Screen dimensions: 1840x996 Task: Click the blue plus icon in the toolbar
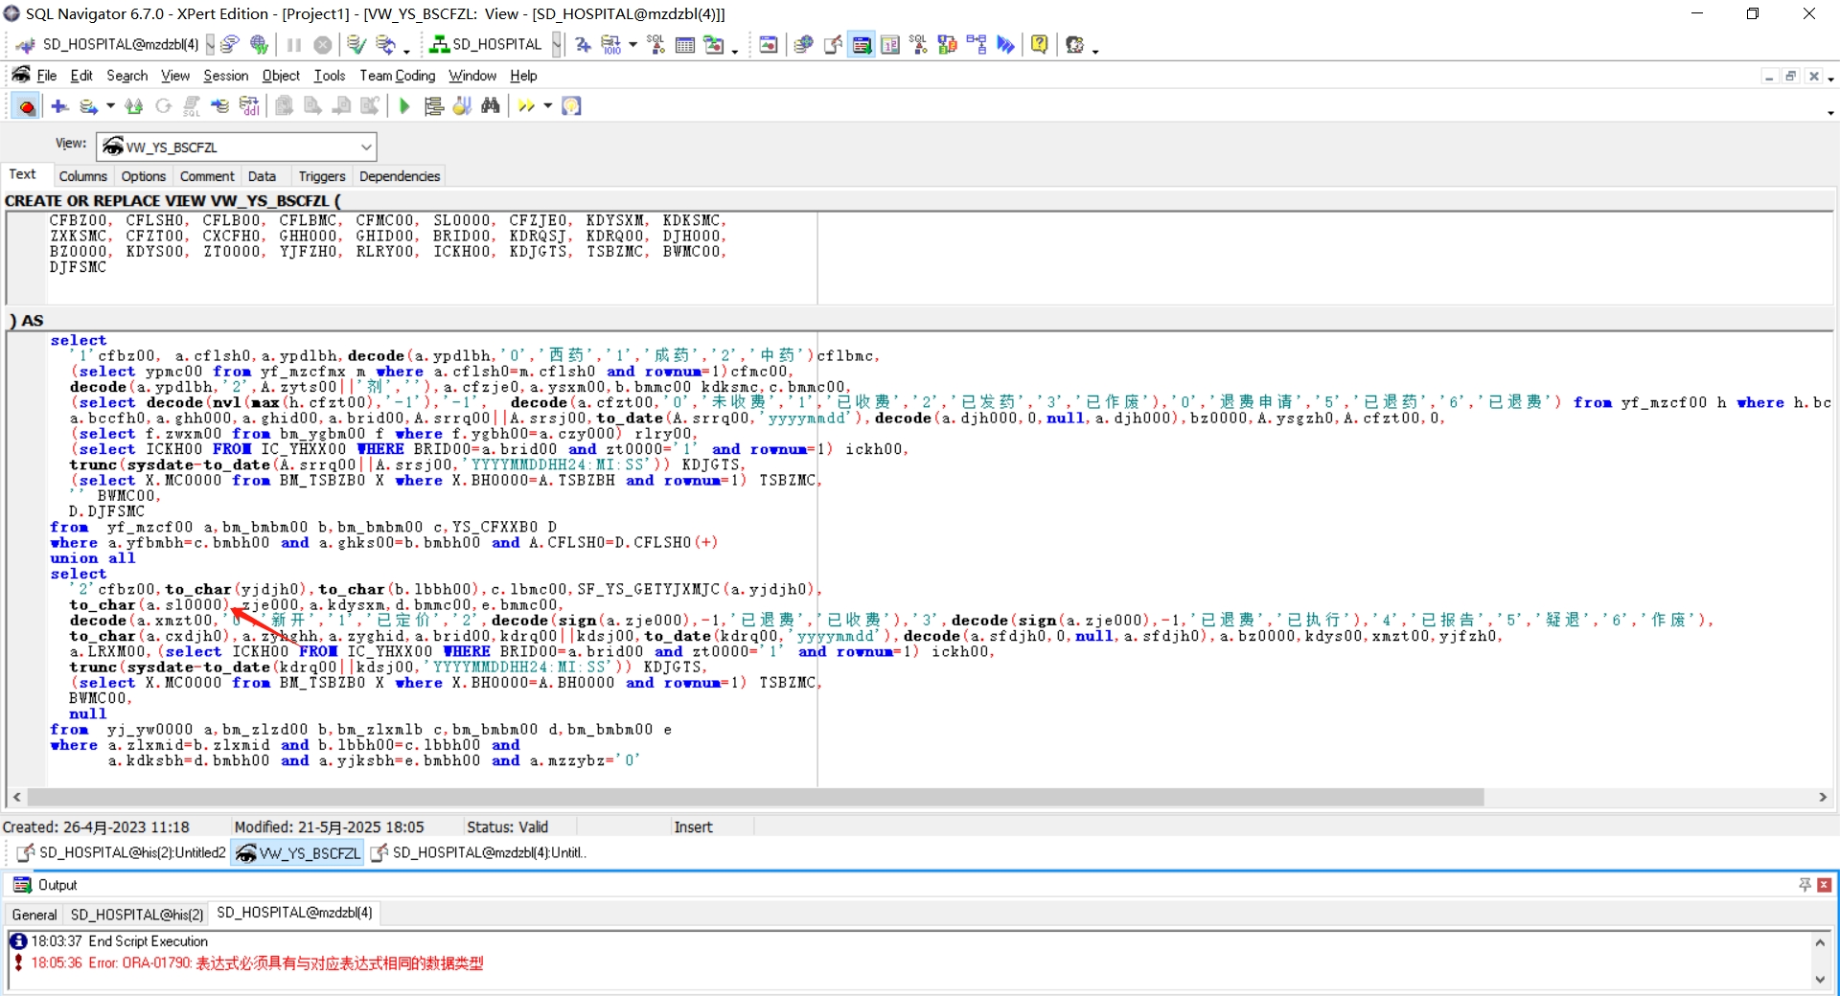click(x=59, y=106)
